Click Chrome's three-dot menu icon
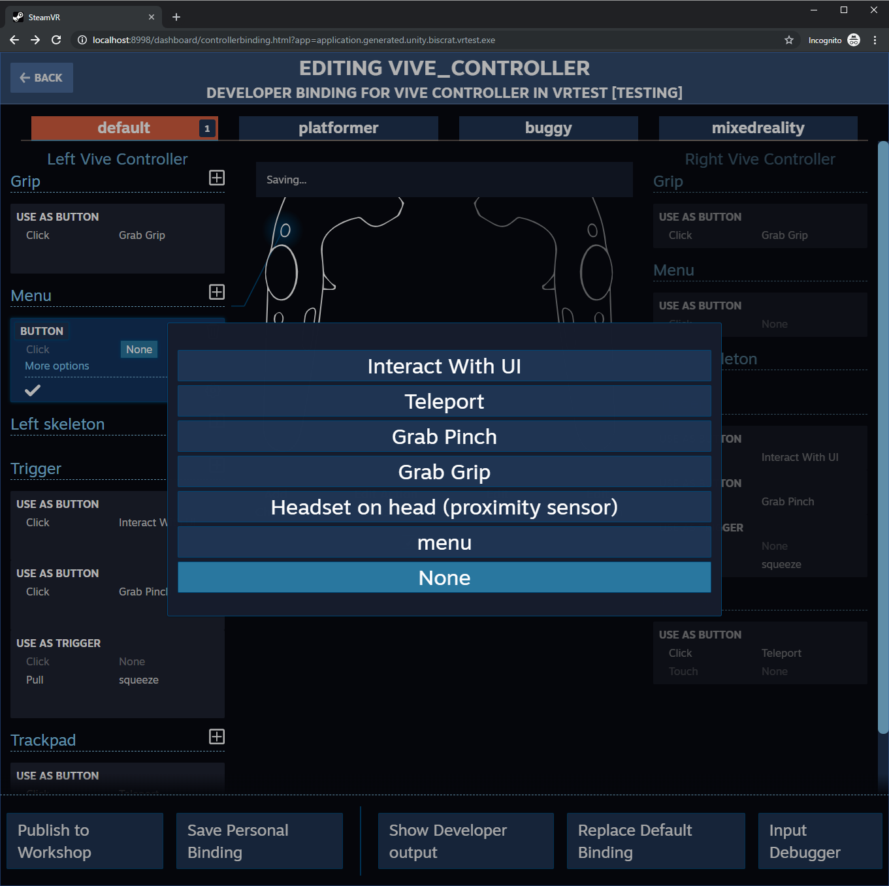This screenshot has height=886, width=889. 875,40
